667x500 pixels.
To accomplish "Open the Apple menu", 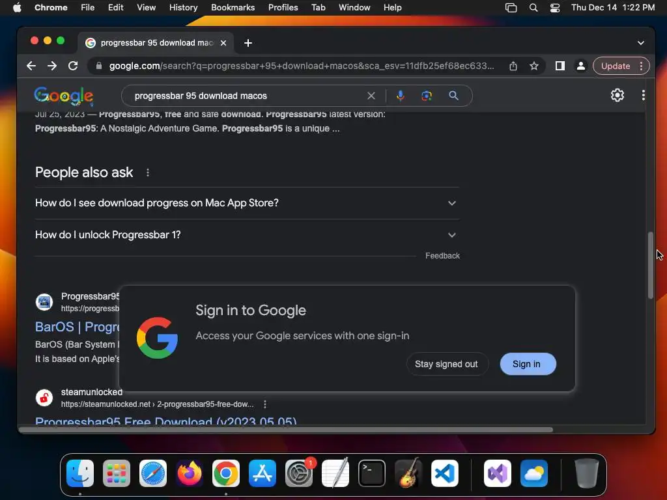I will (x=17, y=8).
